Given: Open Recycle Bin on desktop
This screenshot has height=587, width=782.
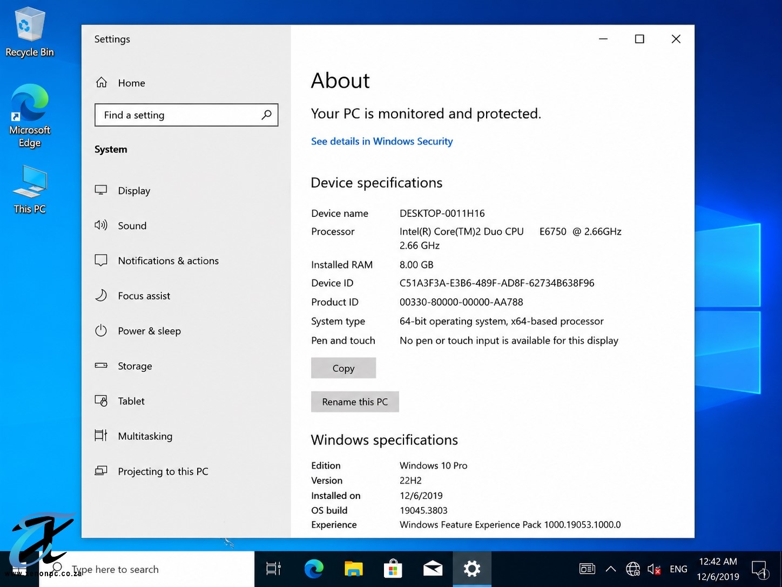Looking at the screenshot, I should click(x=30, y=32).
